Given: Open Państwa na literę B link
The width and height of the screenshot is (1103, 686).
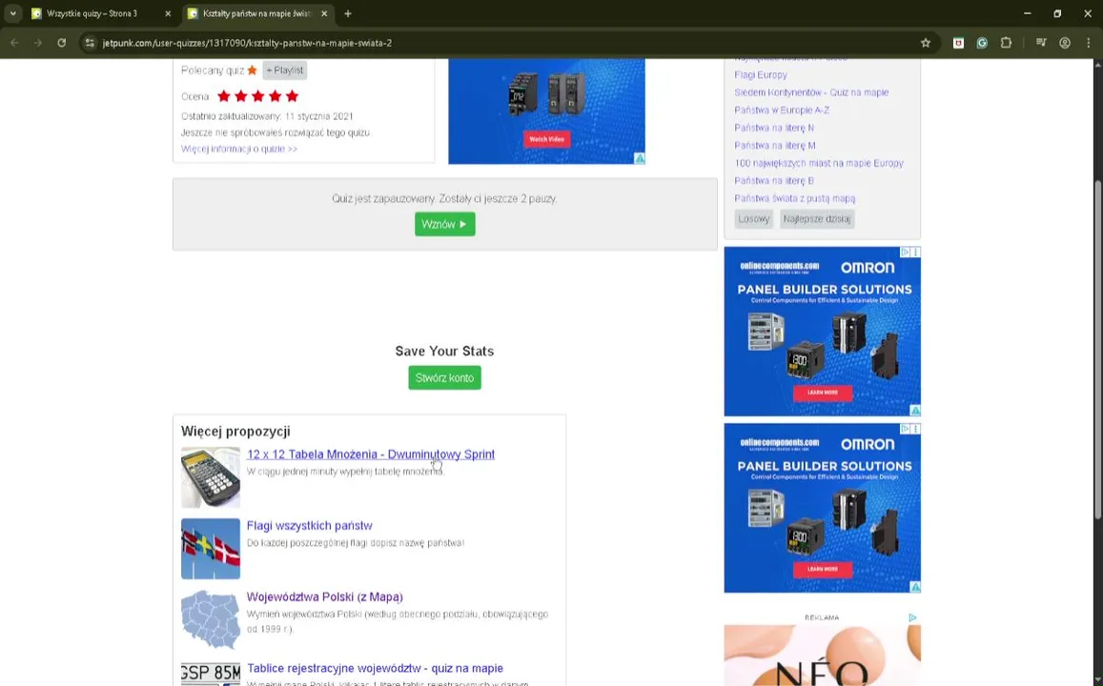Looking at the screenshot, I should [x=774, y=181].
